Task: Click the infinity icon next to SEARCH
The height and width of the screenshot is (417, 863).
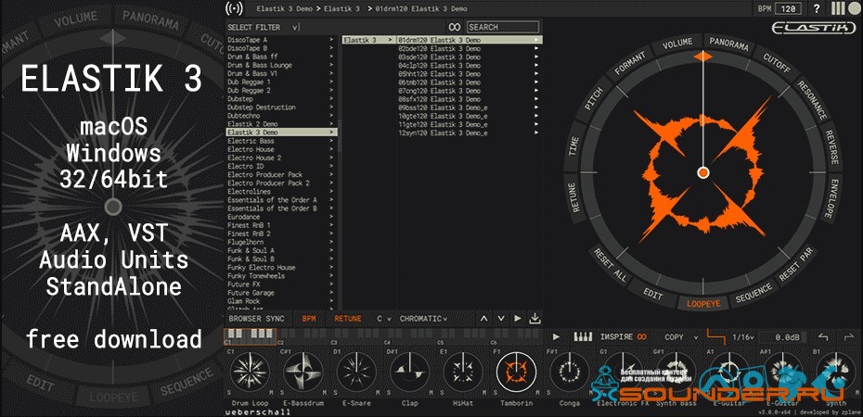Action: point(454,27)
